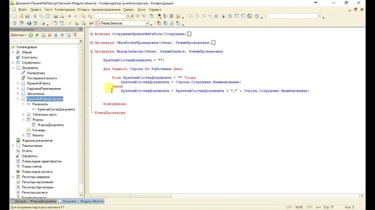Open the search field history dropdown arrow
This screenshot has width=375, height=210.
[128, 16]
